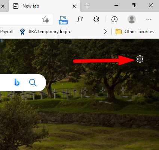Viewport: 159px width, 150px height.
Task: Click inside the Bing search box field
Action: coord(6,83)
